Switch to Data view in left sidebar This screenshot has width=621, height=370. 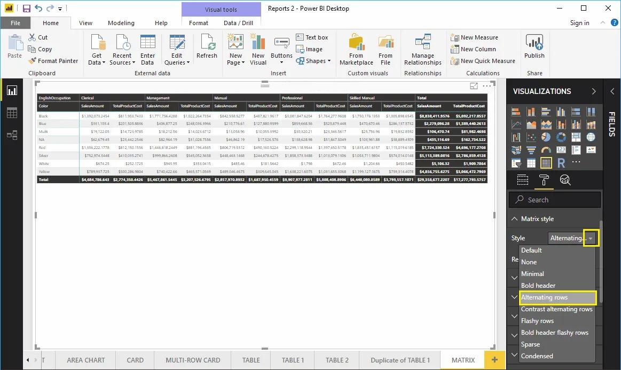click(x=12, y=113)
